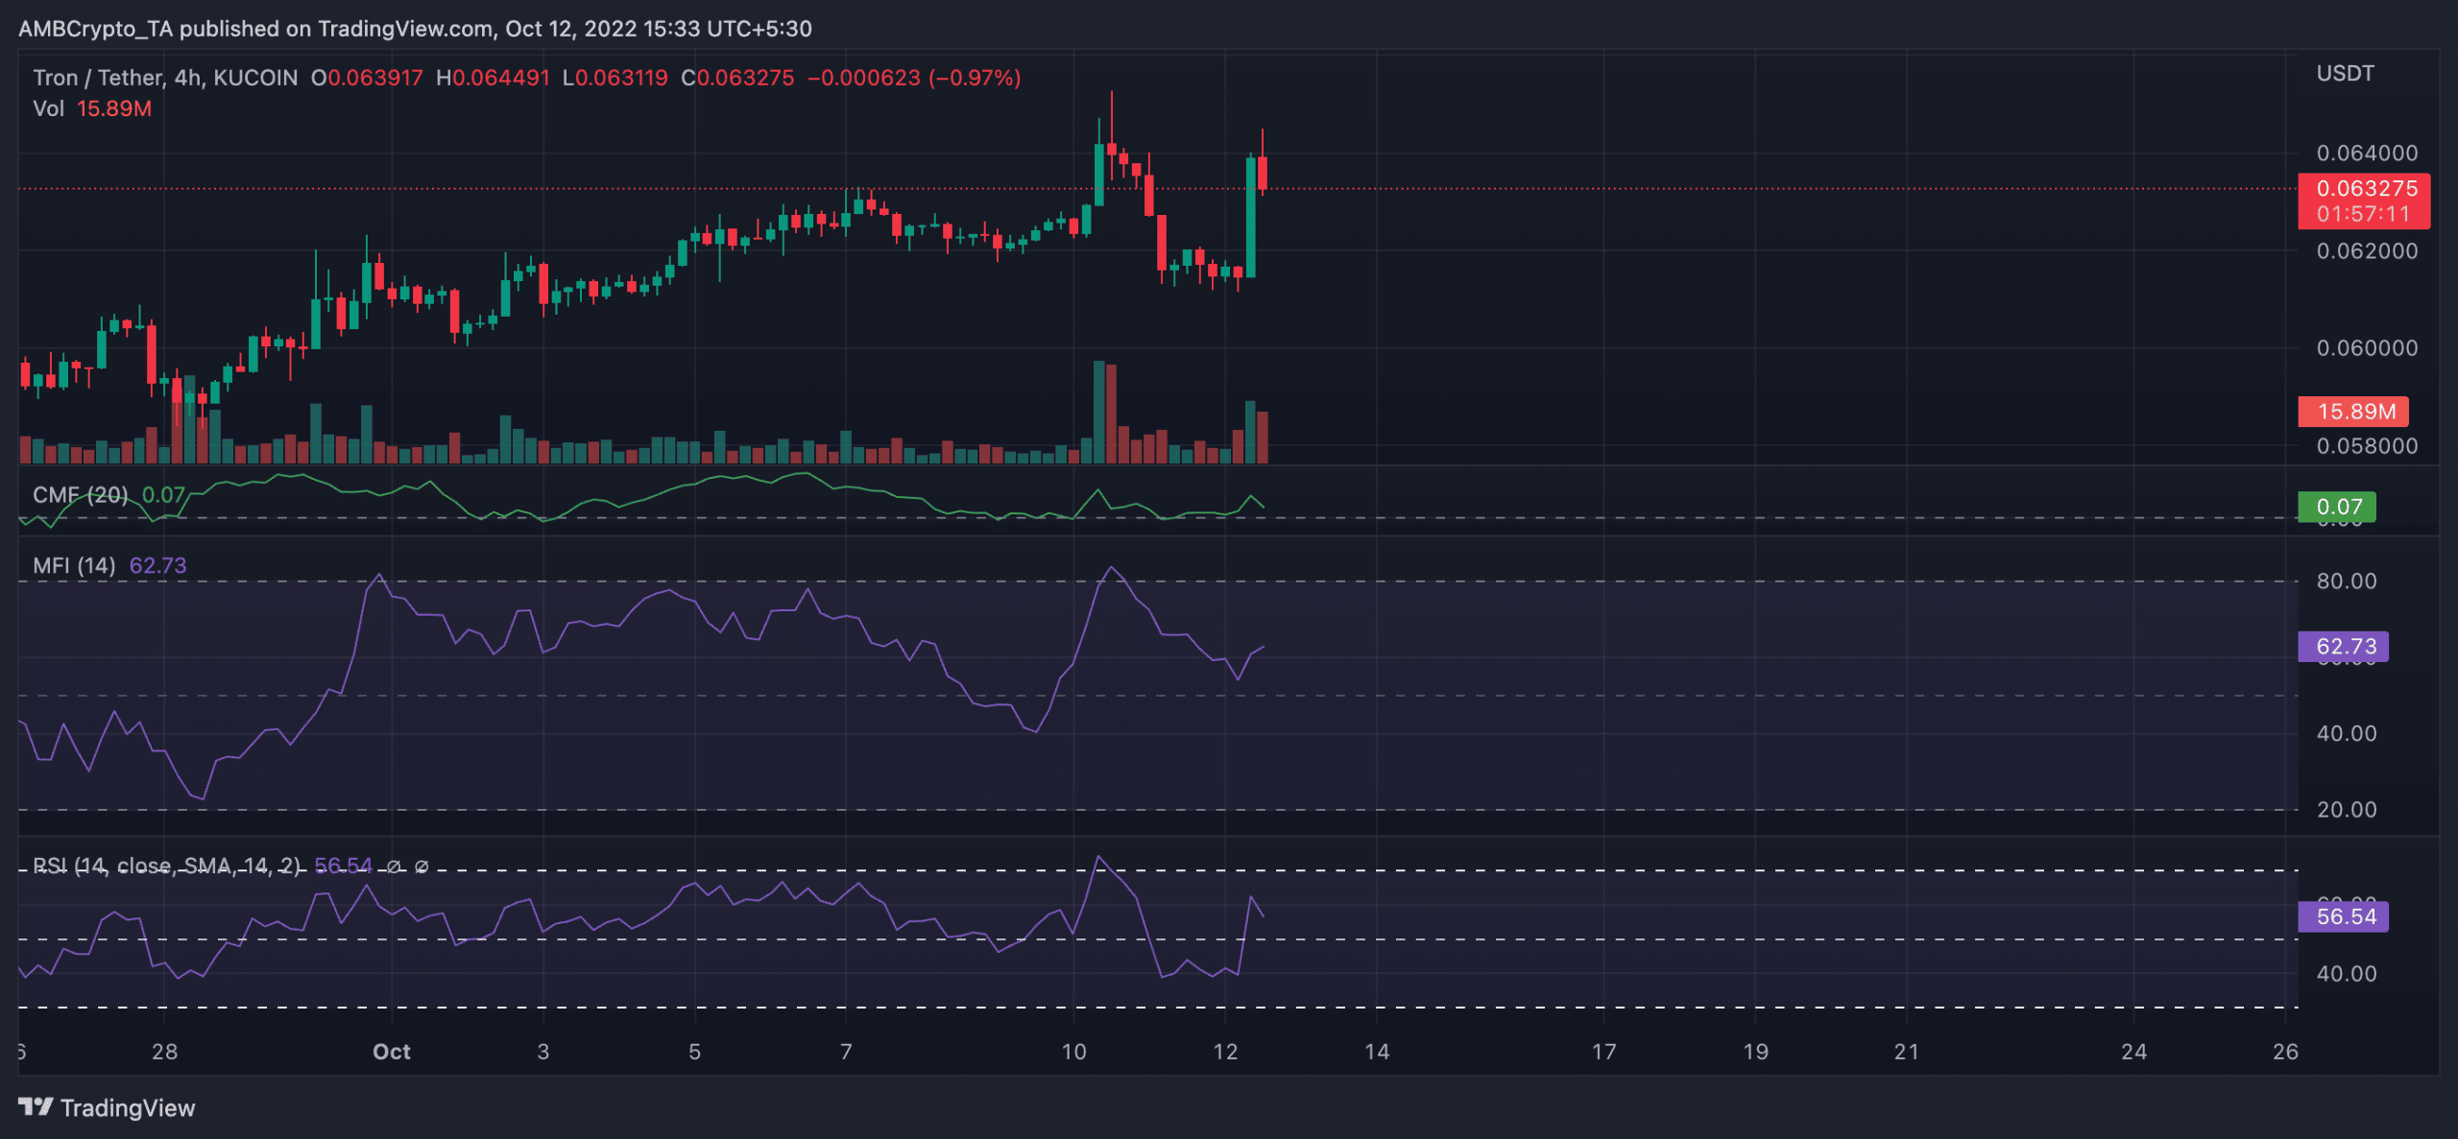This screenshot has height=1139, width=2458.
Task: Click the red current price tag 0.063275
Action: click(x=2364, y=201)
